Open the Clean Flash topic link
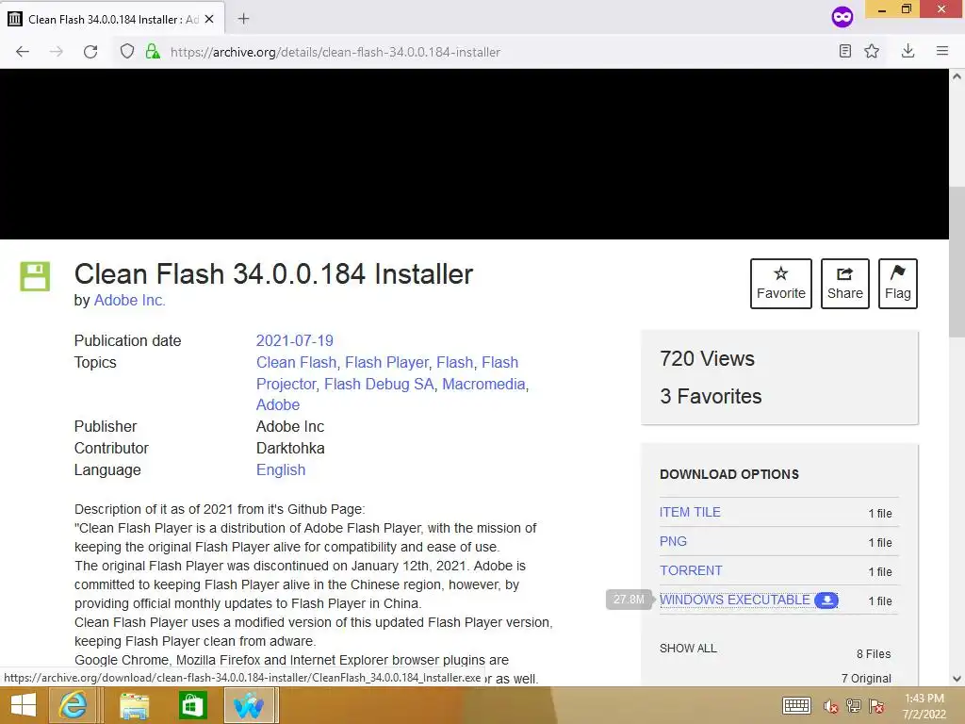Viewport: 965px width, 724px height. pyautogui.click(x=296, y=362)
